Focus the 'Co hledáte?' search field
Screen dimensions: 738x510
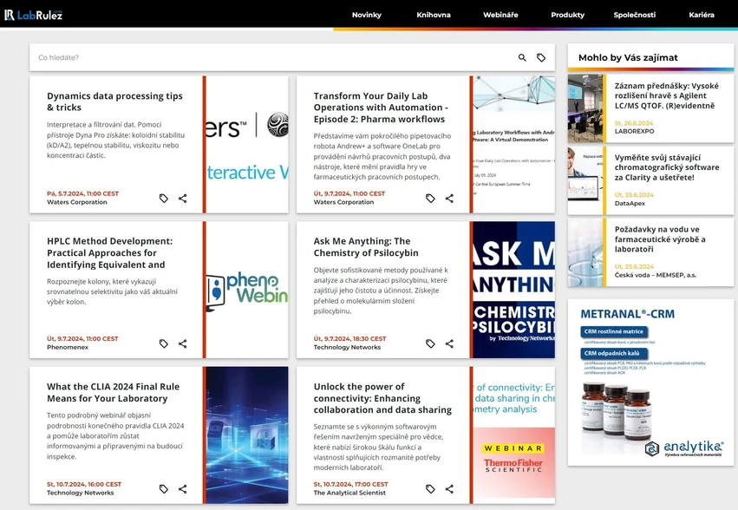click(273, 57)
